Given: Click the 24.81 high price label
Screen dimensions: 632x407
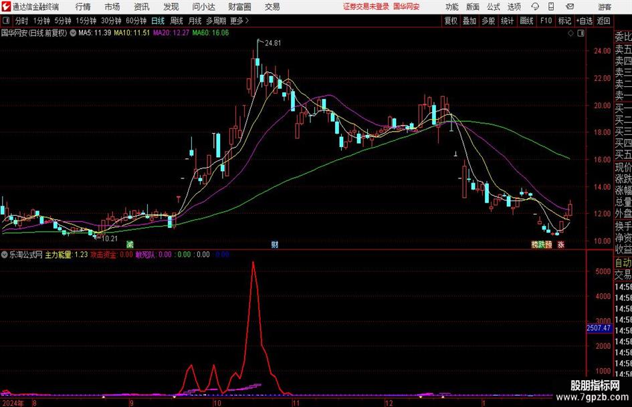Looking at the screenshot, I should [273, 43].
